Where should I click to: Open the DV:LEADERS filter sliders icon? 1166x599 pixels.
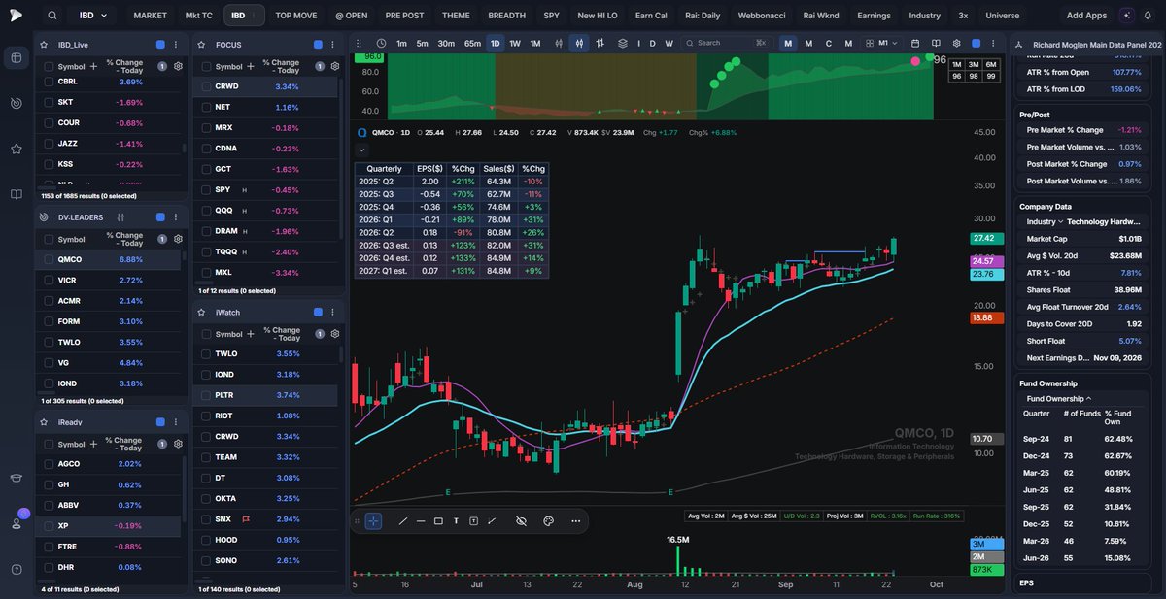pos(120,217)
